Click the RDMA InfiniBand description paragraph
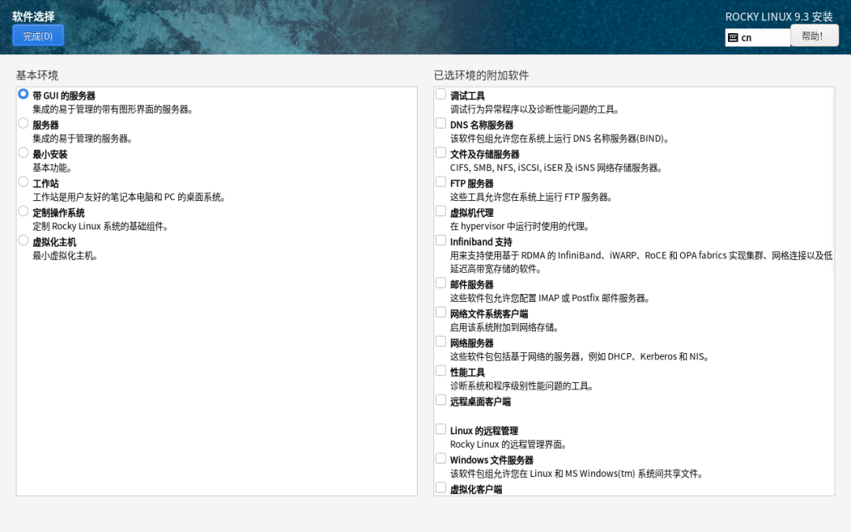This screenshot has height=532, width=851. 641,262
